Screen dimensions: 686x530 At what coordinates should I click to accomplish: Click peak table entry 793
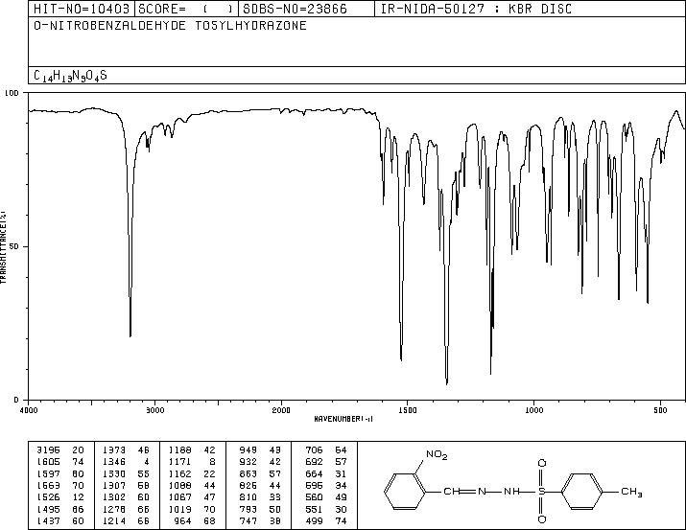248,509
